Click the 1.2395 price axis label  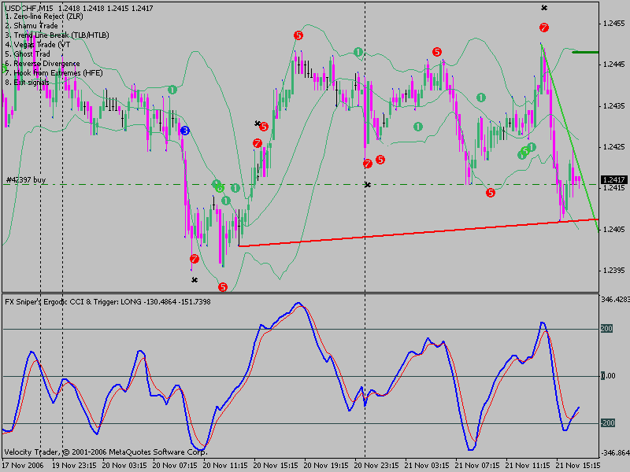(x=614, y=271)
